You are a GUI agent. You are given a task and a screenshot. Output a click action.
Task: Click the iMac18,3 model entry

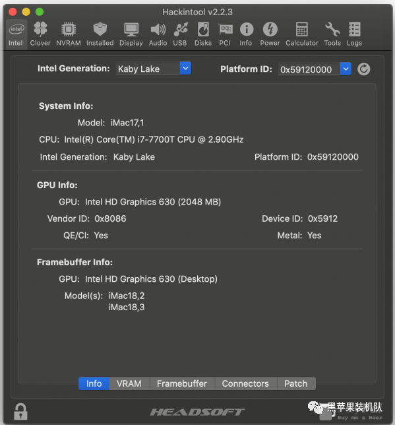coord(127,308)
